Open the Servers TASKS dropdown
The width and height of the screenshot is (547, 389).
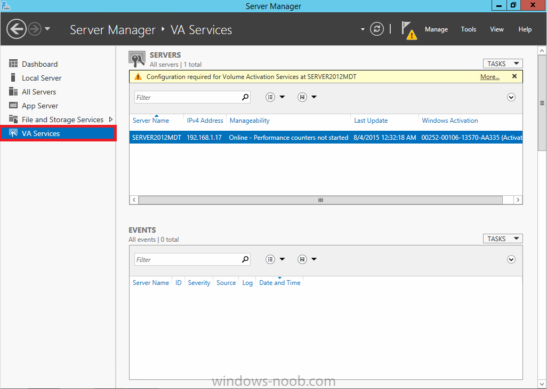(x=502, y=63)
